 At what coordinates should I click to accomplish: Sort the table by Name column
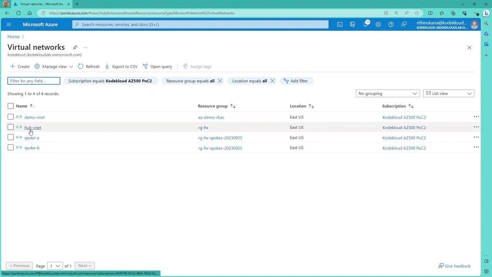coord(25,106)
